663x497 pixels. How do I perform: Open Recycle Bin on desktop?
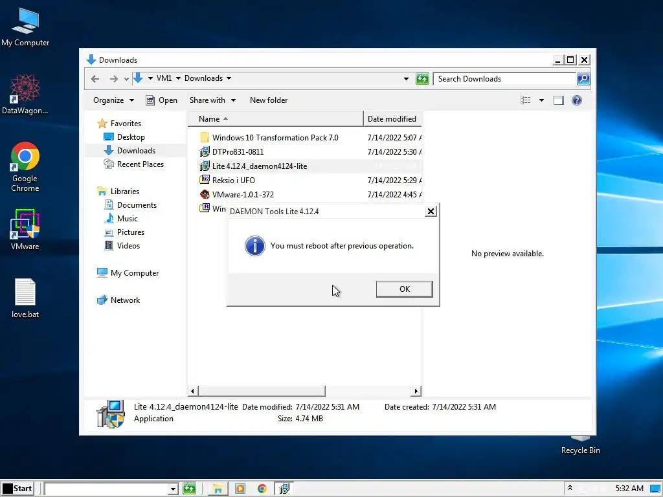[x=580, y=446]
